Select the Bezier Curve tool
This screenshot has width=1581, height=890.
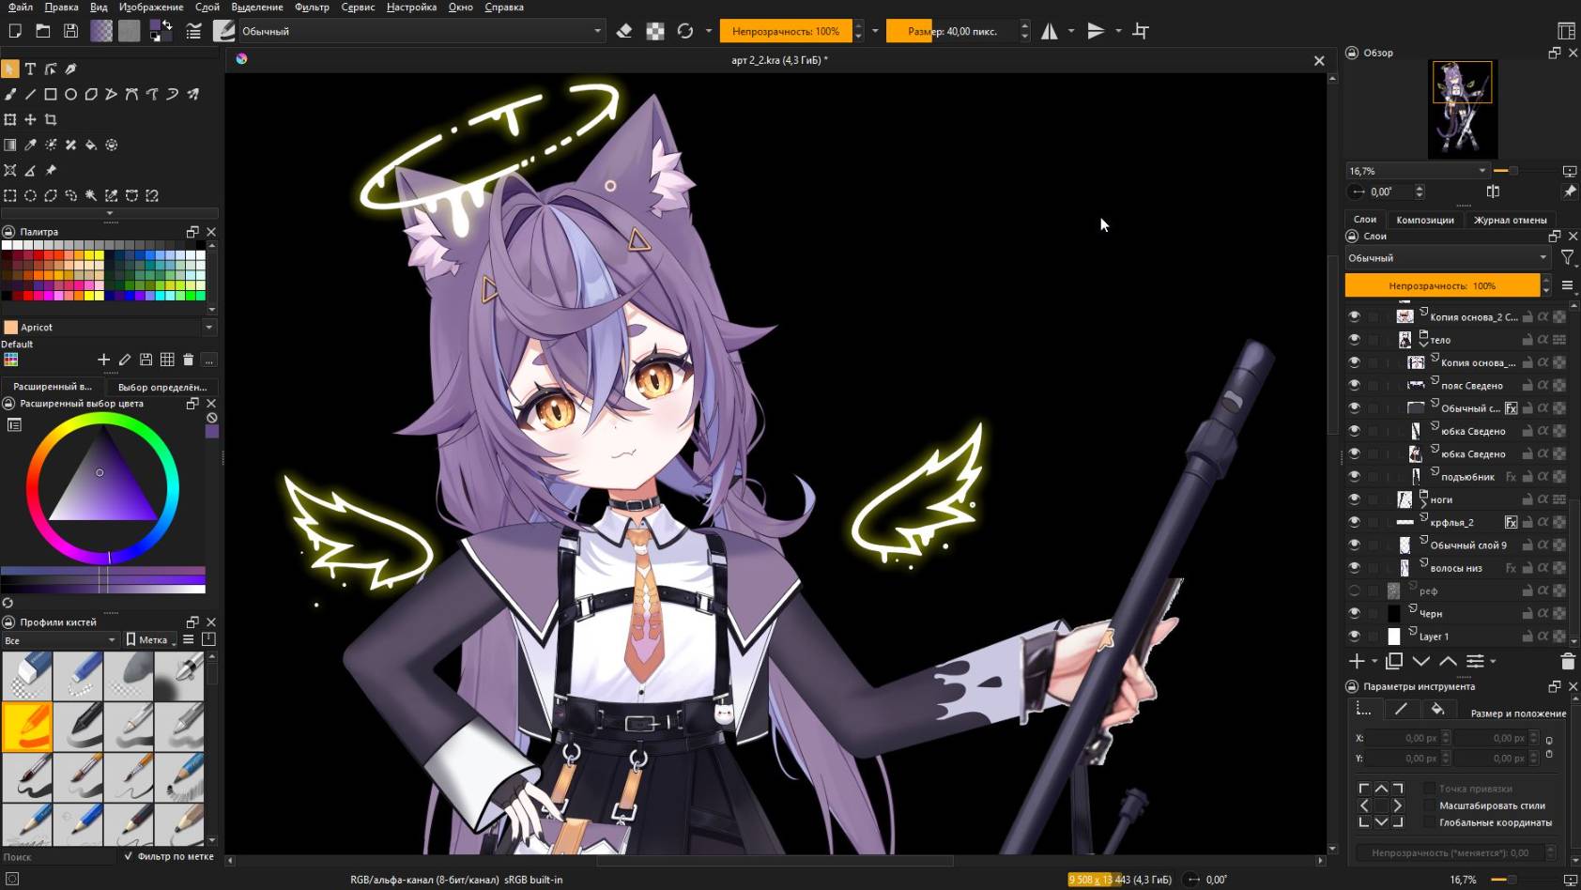131,94
